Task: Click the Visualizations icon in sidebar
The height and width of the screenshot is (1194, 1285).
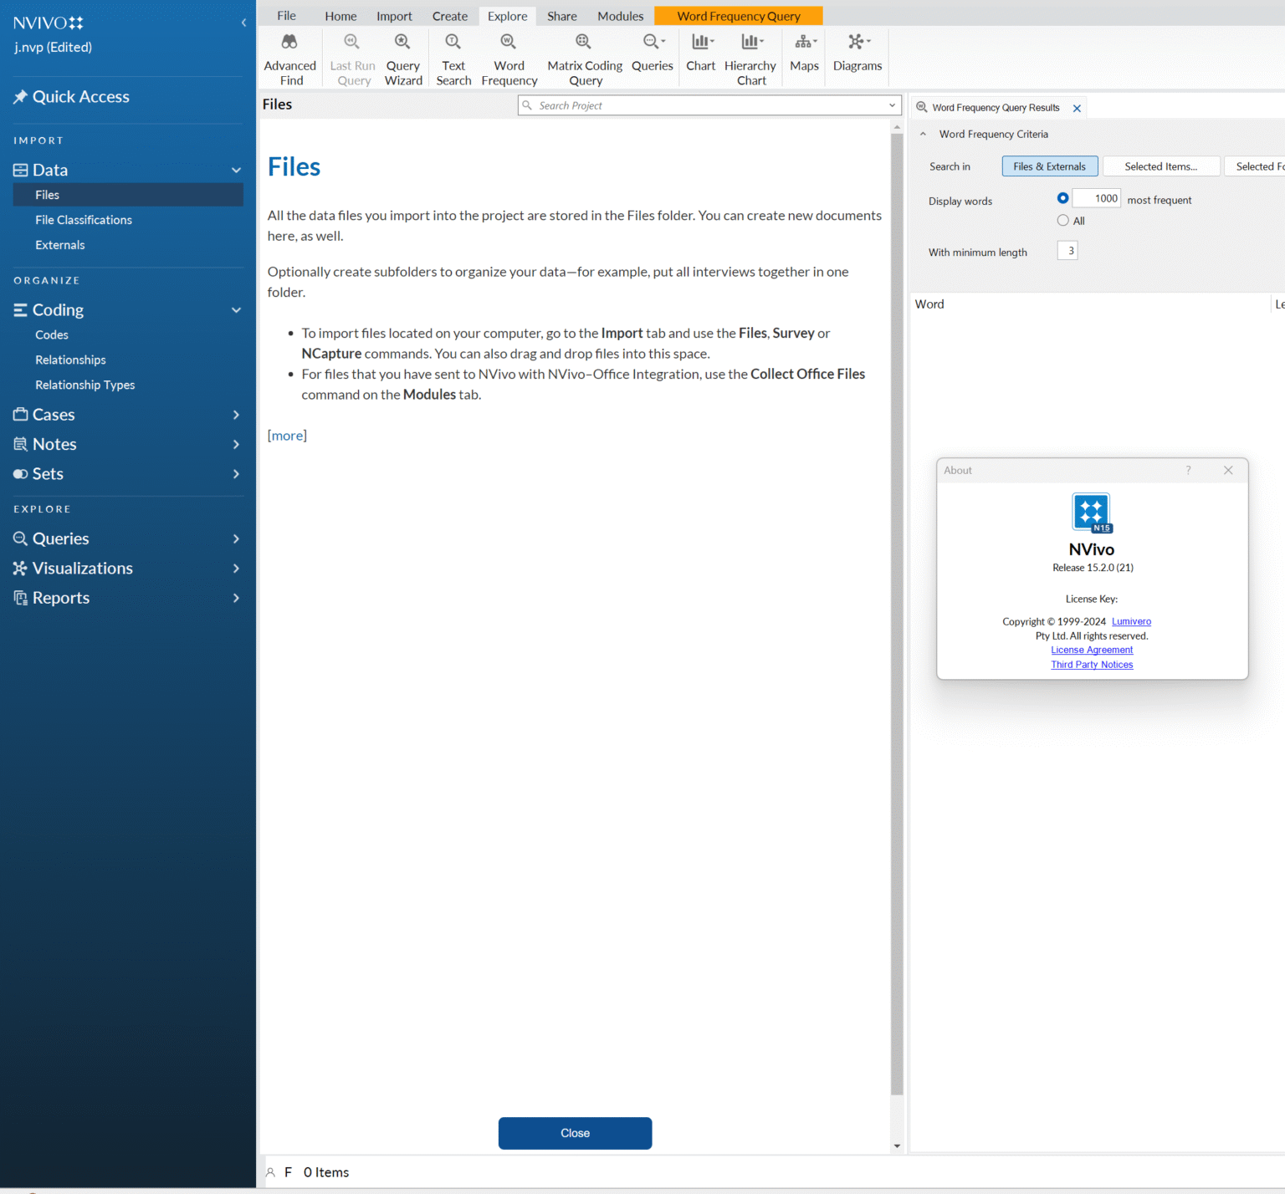Action: 20,569
